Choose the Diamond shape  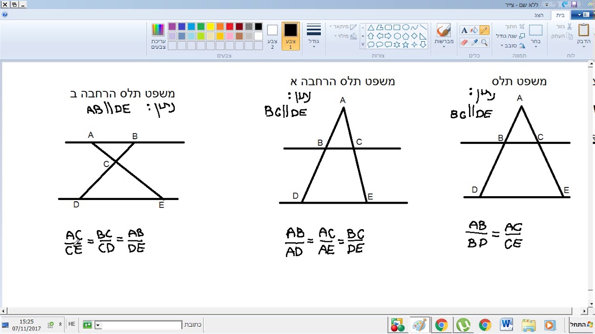[414, 36]
